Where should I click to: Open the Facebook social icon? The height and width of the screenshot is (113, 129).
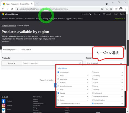tap(4, 101)
